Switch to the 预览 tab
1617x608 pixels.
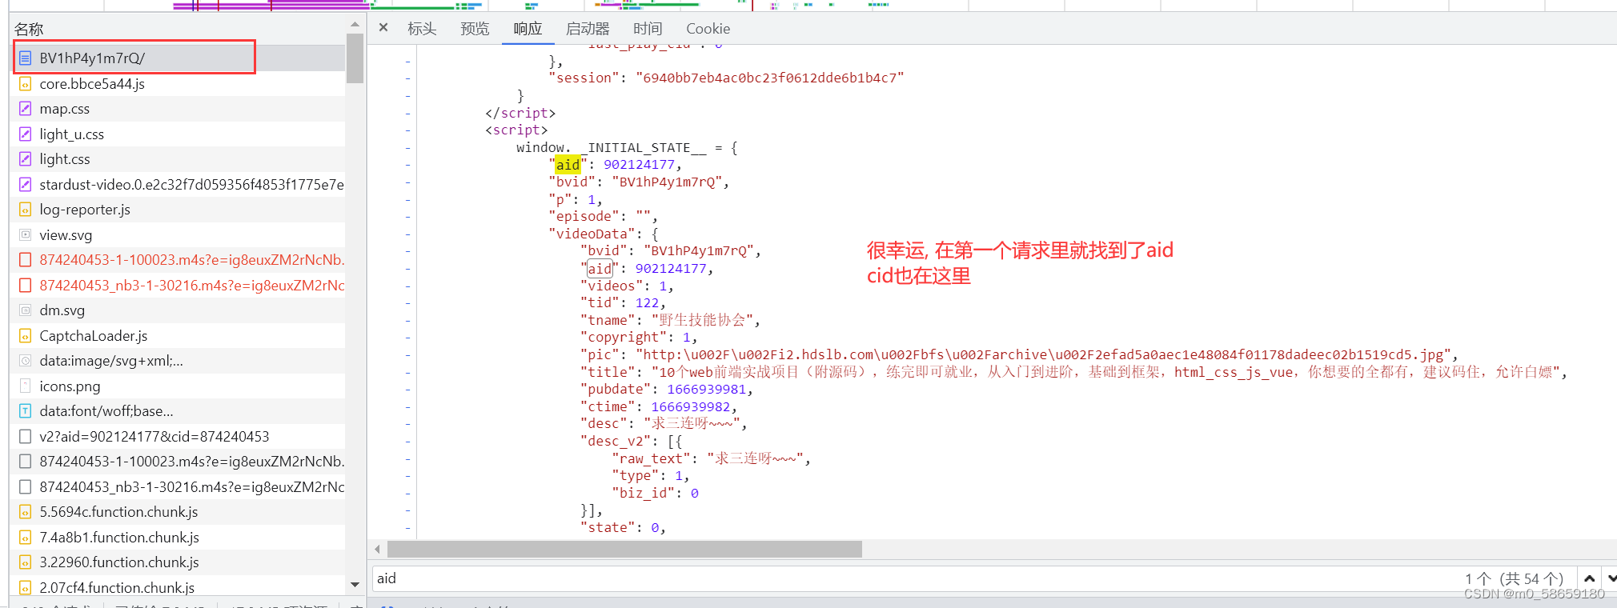pyautogui.click(x=475, y=29)
